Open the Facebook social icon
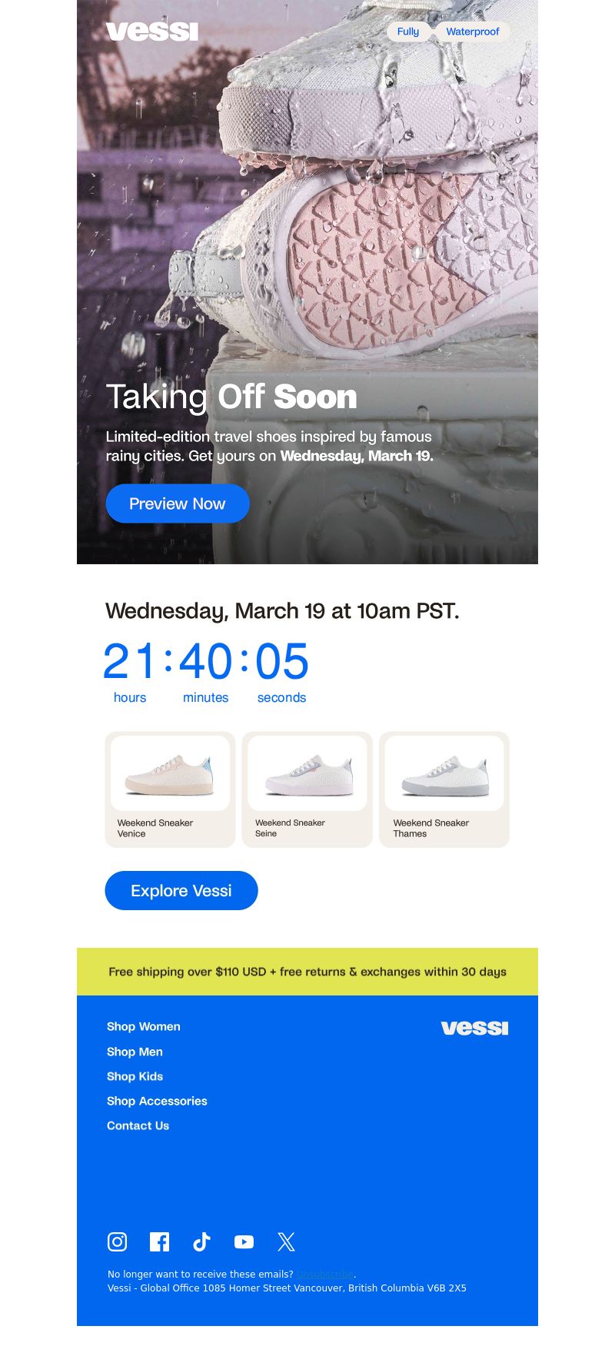Viewport: 615px width, 1356px height. [159, 1241]
